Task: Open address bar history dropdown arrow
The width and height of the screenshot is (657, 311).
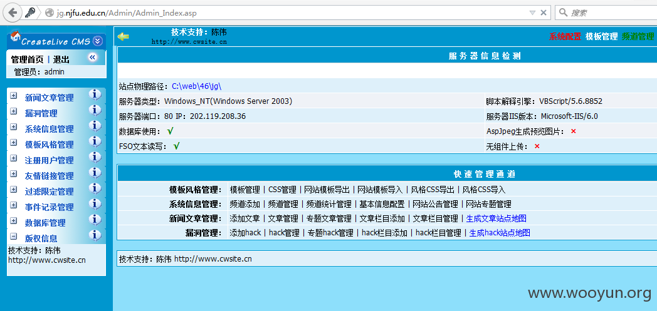Action: (532, 13)
